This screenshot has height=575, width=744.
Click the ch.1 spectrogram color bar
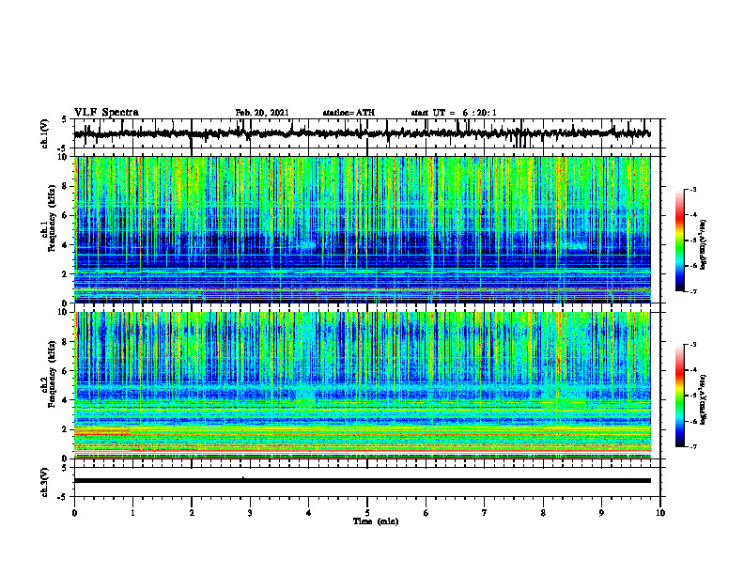point(679,241)
